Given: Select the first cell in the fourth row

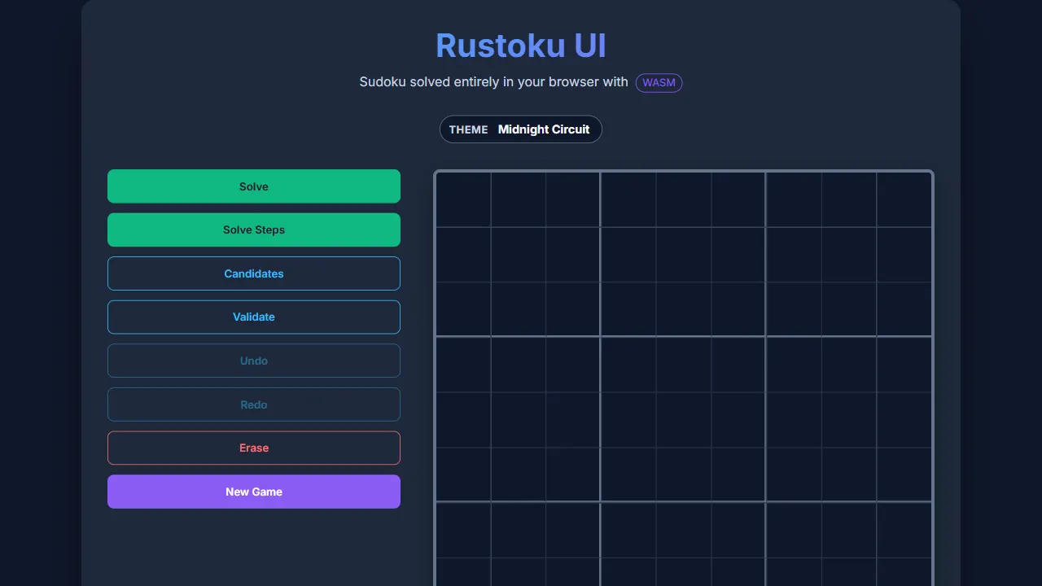Looking at the screenshot, I should [463, 365].
